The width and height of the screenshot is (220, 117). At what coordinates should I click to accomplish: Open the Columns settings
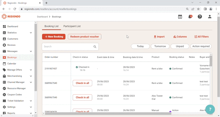click(x=180, y=37)
